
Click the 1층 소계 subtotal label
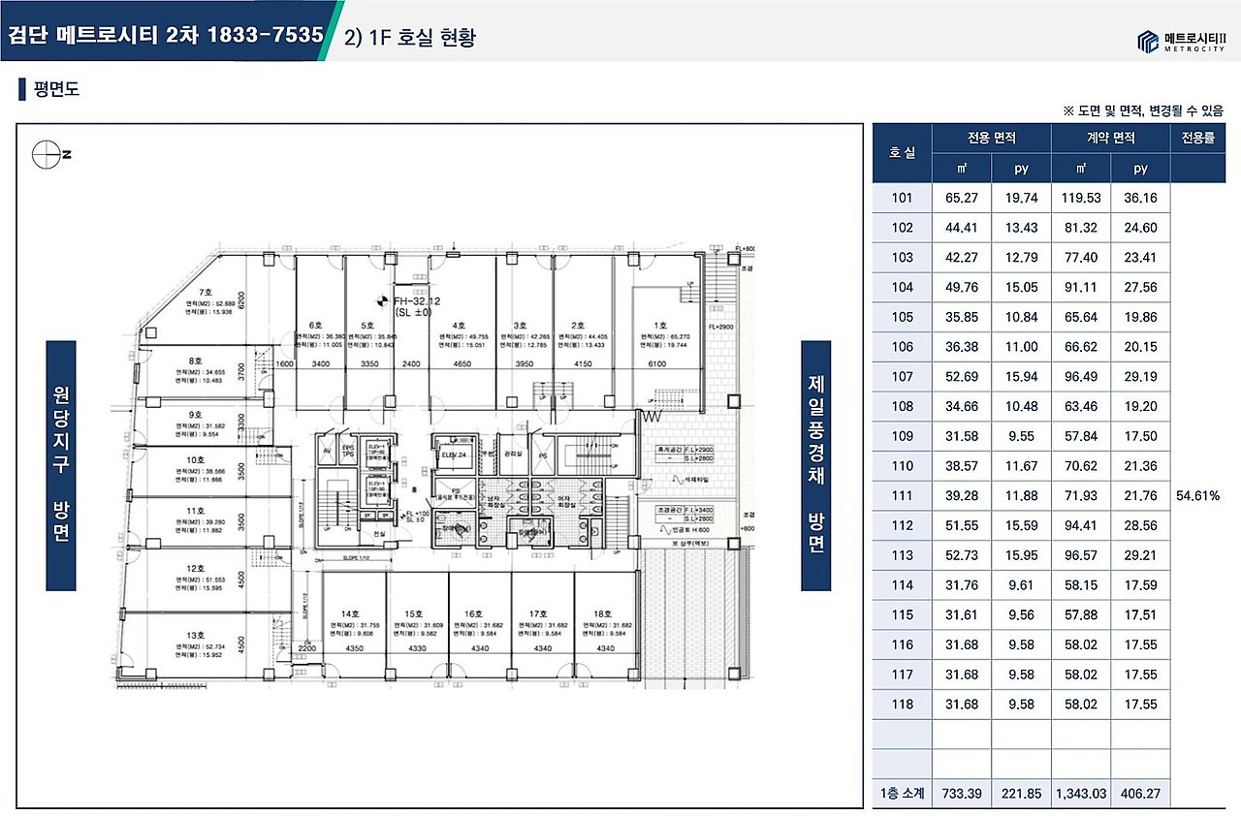point(902,793)
